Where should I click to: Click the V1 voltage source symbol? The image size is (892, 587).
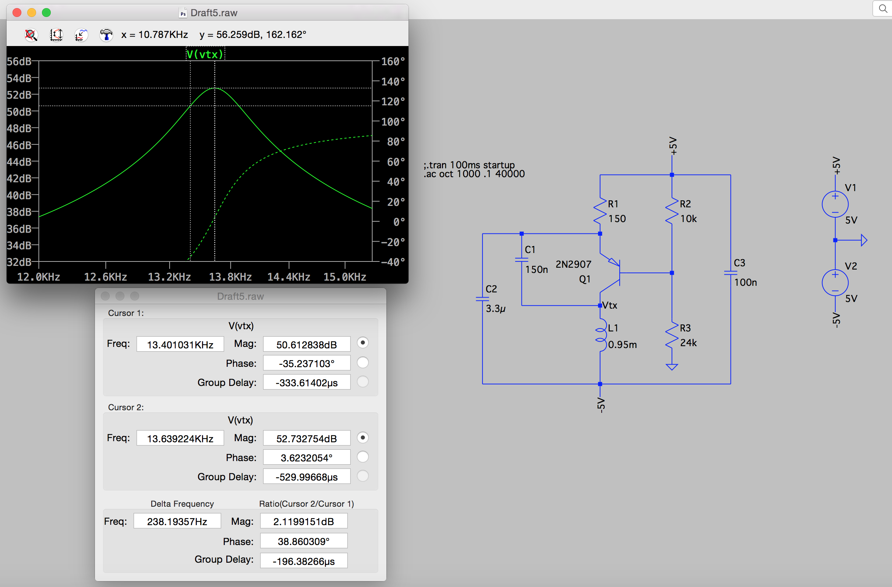pos(835,204)
